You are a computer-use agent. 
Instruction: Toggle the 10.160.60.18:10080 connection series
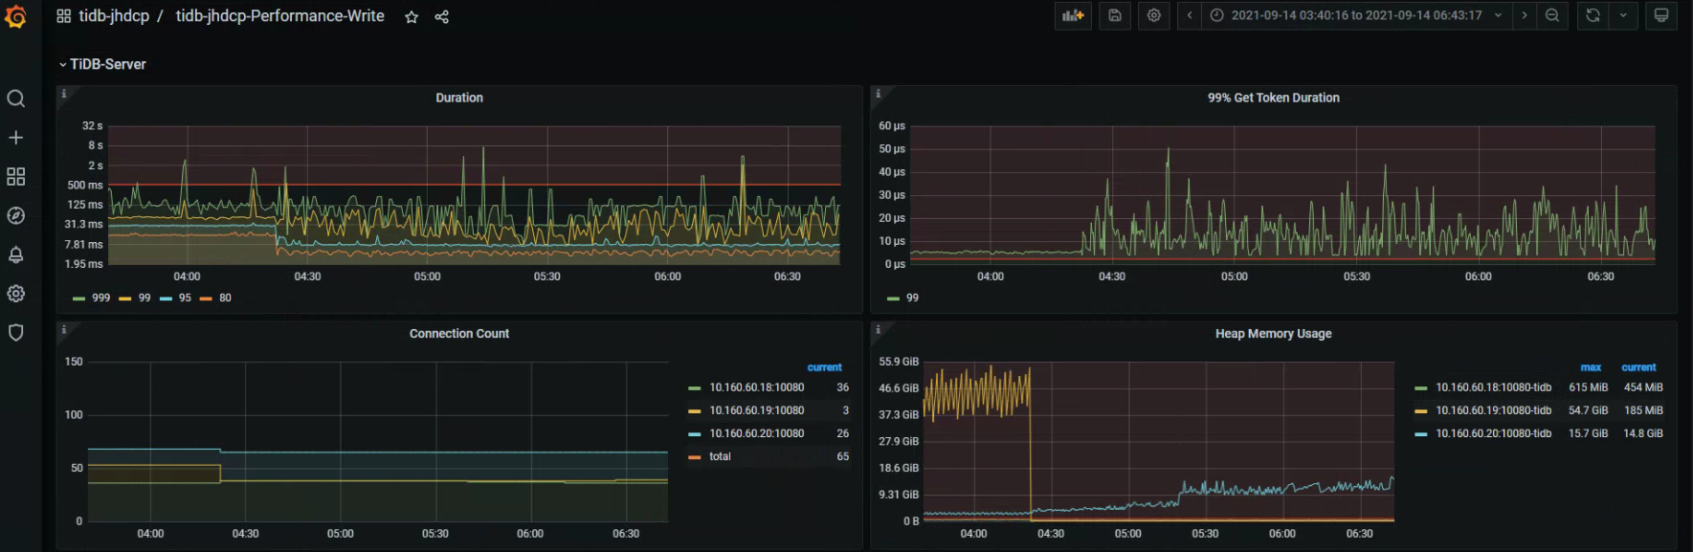tap(756, 387)
